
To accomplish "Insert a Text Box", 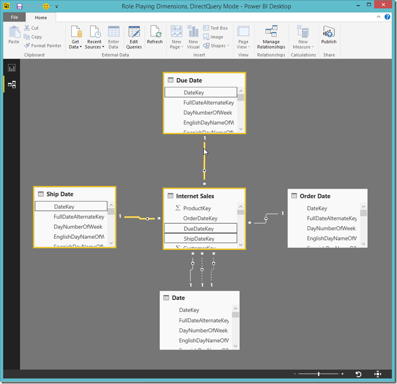I will point(215,28).
